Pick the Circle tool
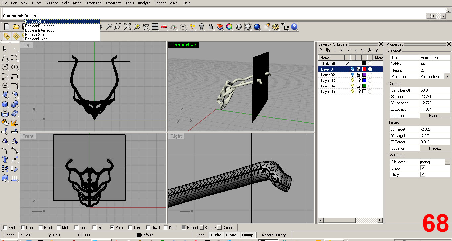The height and width of the screenshot is (241, 452). tap(5, 67)
